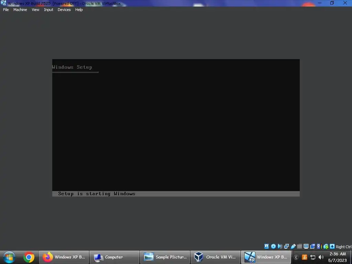Screen dimensions: 352x264
Task: Switch to the Computer taskbar window
Action: click(114, 257)
